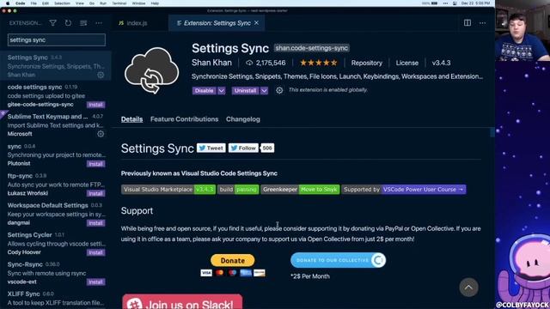Expand the Disable dropdown arrow
The height and width of the screenshot is (309, 550).
coord(222,90)
